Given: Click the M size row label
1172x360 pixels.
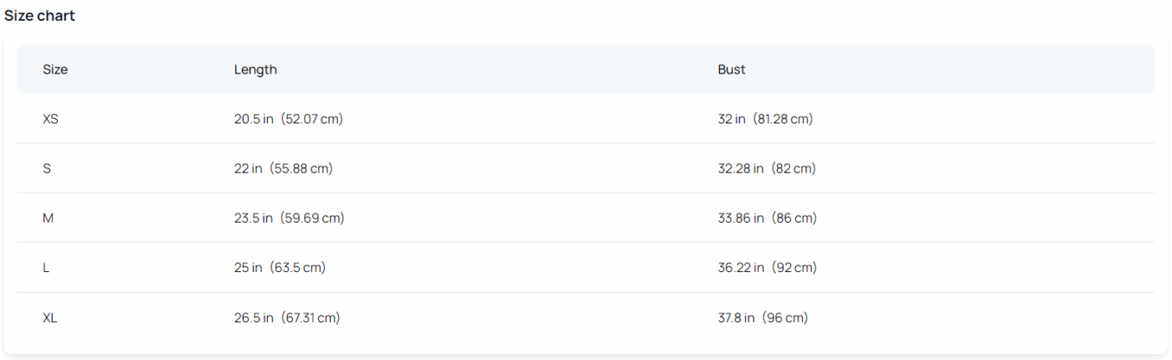Looking at the screenshot, I should pos(49,218).
